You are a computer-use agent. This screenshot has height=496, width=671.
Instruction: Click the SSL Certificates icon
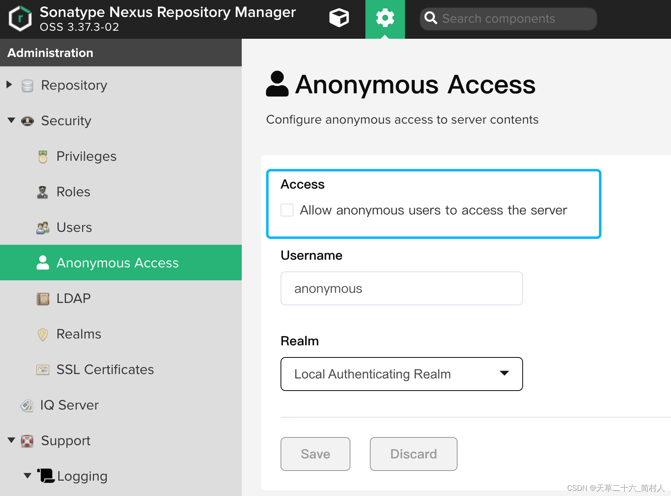(x=43, y=370)
